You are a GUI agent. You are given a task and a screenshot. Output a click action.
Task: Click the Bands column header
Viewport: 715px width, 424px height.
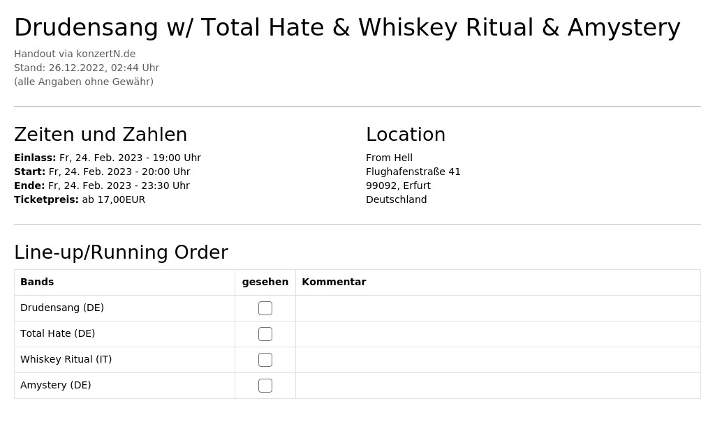(37, 282)
